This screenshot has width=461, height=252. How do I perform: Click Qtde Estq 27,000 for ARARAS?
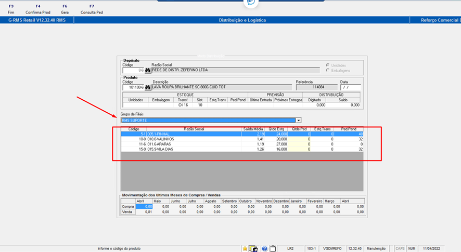coord(276,144)
